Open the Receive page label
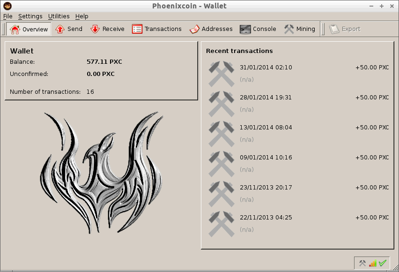The image size is (399, 272). click(x=113, y=29)
